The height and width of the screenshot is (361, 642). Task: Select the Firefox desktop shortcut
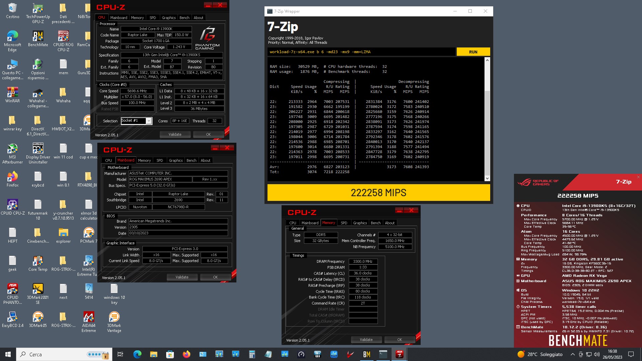tap(12, 179)
